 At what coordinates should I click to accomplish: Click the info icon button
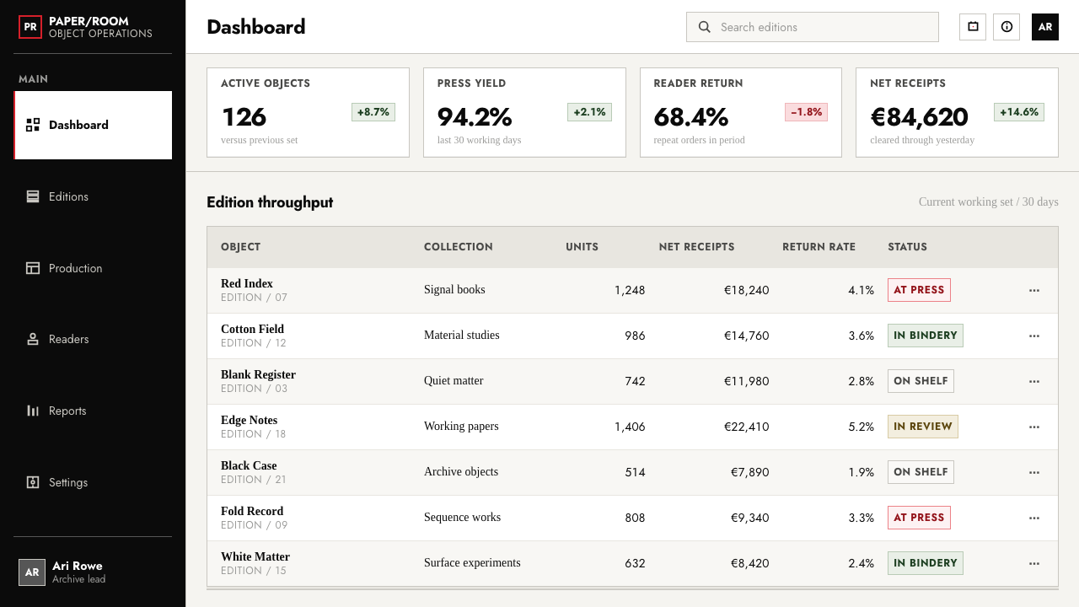click(x=1007, y=27)
